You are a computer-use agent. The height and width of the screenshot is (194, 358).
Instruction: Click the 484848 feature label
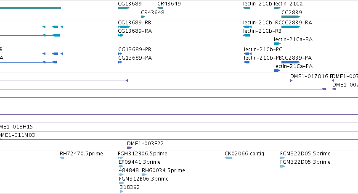pyautogui.click(x=129, y=170)
